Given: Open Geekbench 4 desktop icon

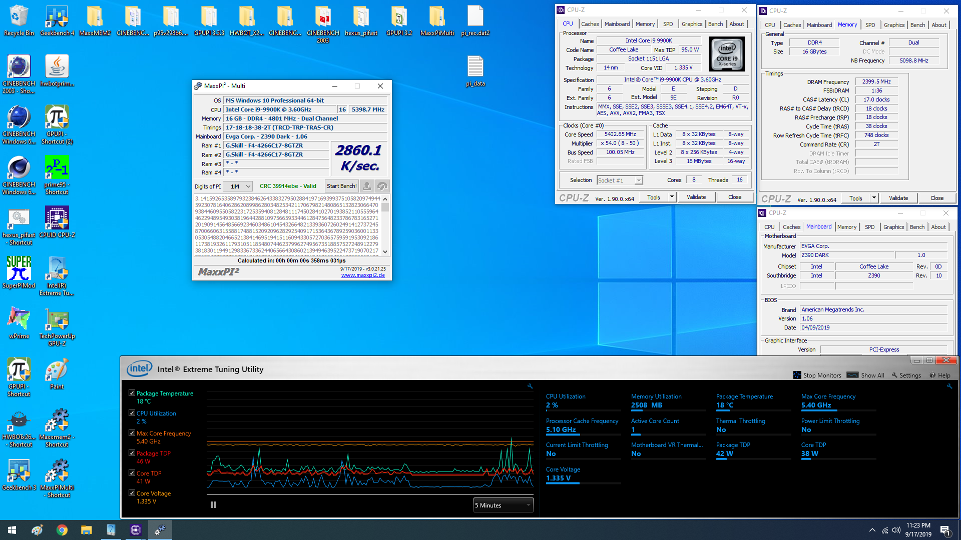Looking at the screenshot, I should (x=57, y=20).
